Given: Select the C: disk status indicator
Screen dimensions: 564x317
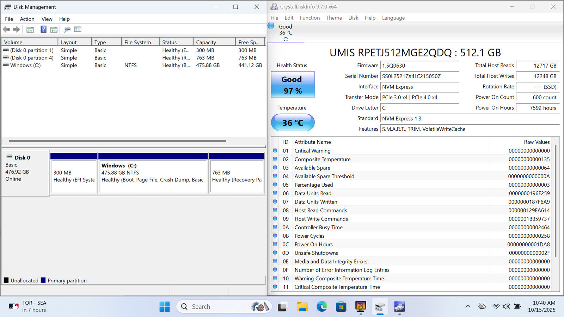Looking at the screenshot, I should pos(285,32).
